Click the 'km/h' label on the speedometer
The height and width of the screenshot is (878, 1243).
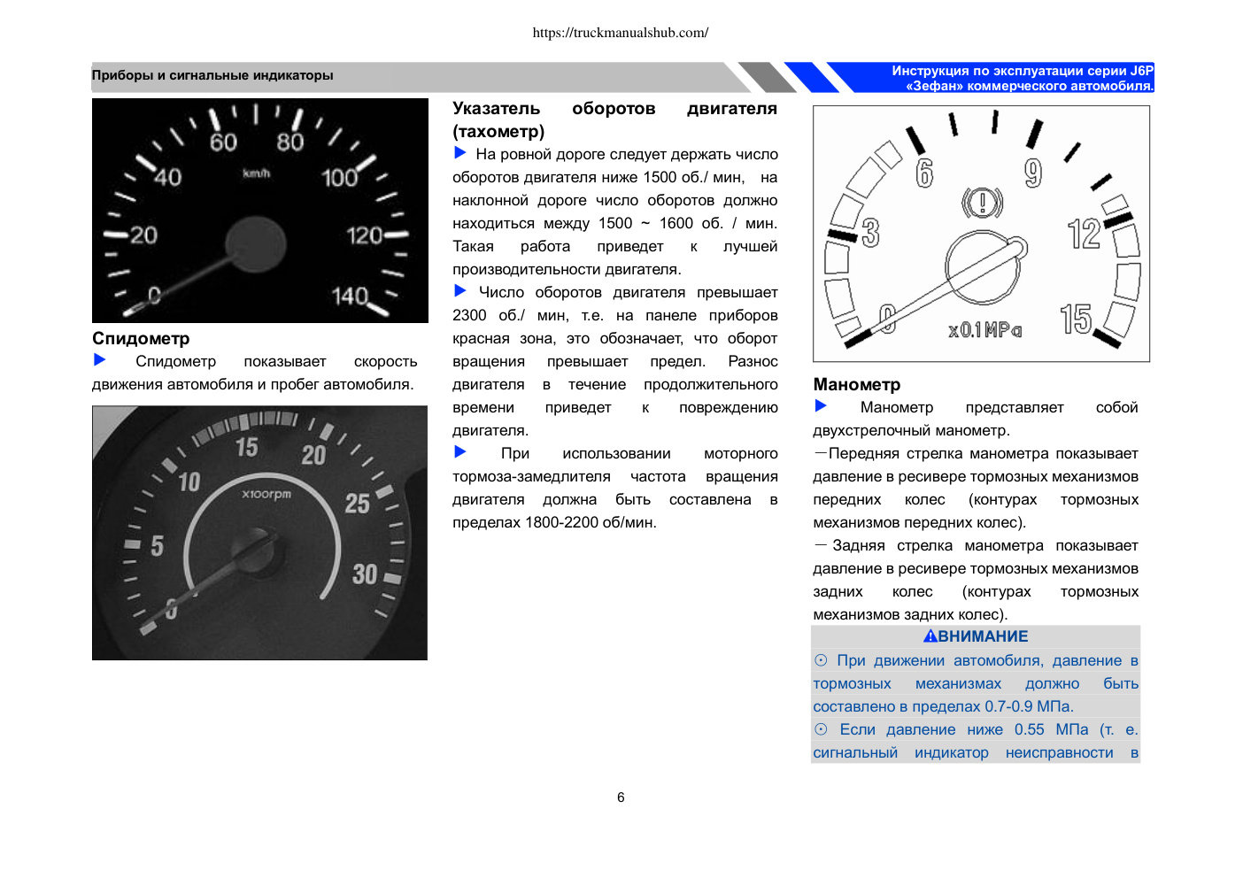click(x=257, y=173)
